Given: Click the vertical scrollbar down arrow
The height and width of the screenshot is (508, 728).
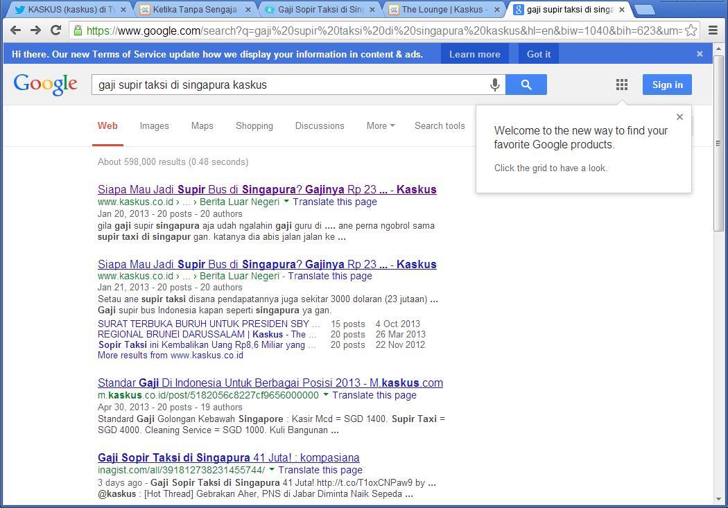Looking at the screenshot, I should [719, 499].
